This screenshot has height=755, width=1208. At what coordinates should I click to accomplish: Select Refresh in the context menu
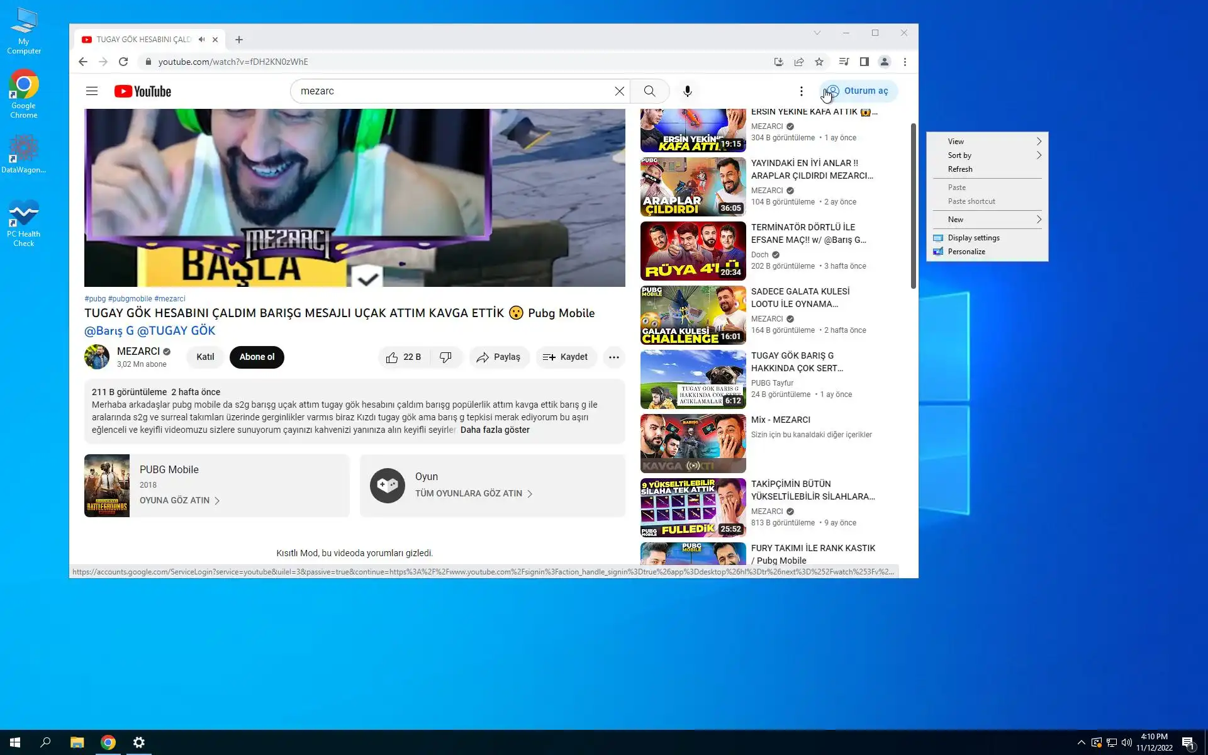coord(960,169)
